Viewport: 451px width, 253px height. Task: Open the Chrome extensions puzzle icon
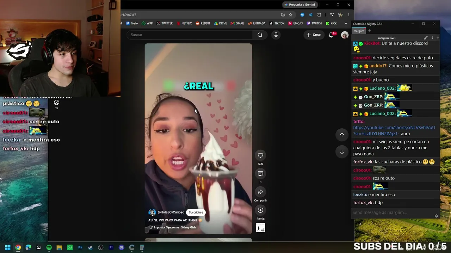(x=319, y=15)
